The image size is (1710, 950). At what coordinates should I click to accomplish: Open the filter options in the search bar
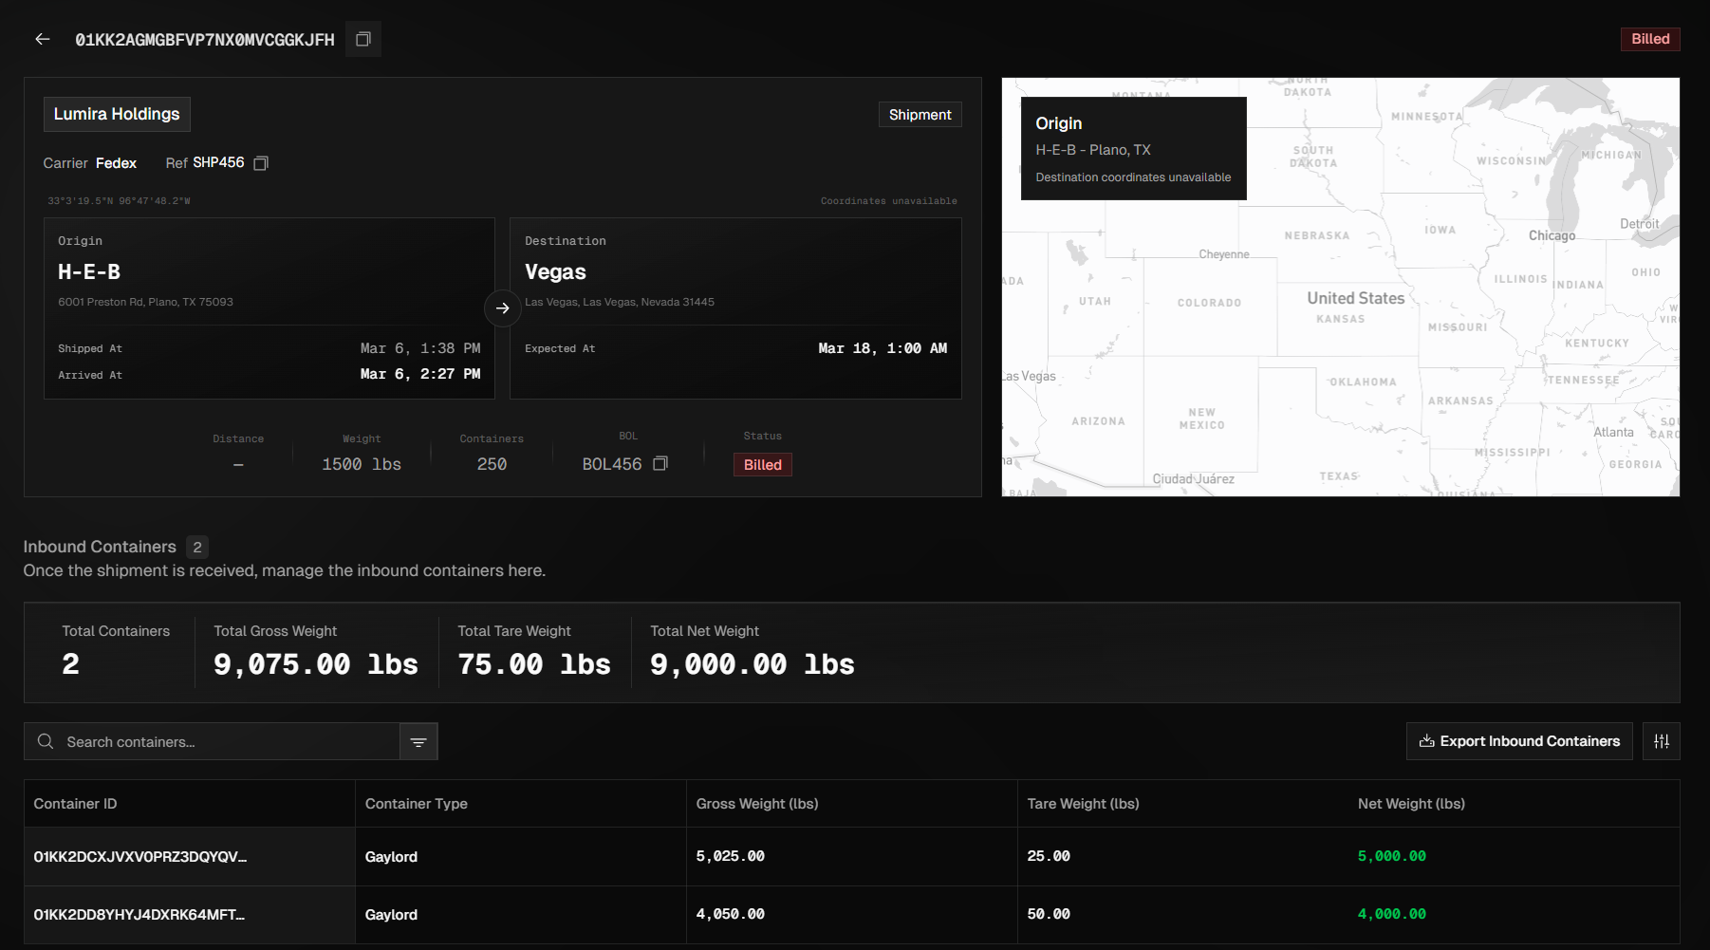click(x=418, y=741)
